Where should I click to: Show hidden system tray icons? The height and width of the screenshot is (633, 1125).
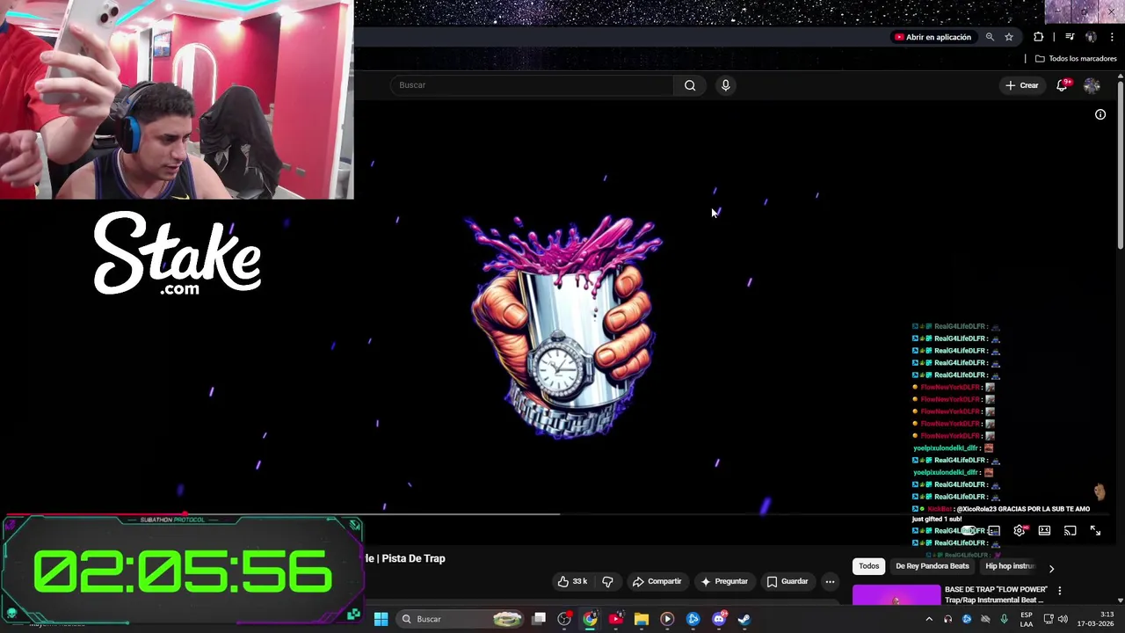pos(929,619)
